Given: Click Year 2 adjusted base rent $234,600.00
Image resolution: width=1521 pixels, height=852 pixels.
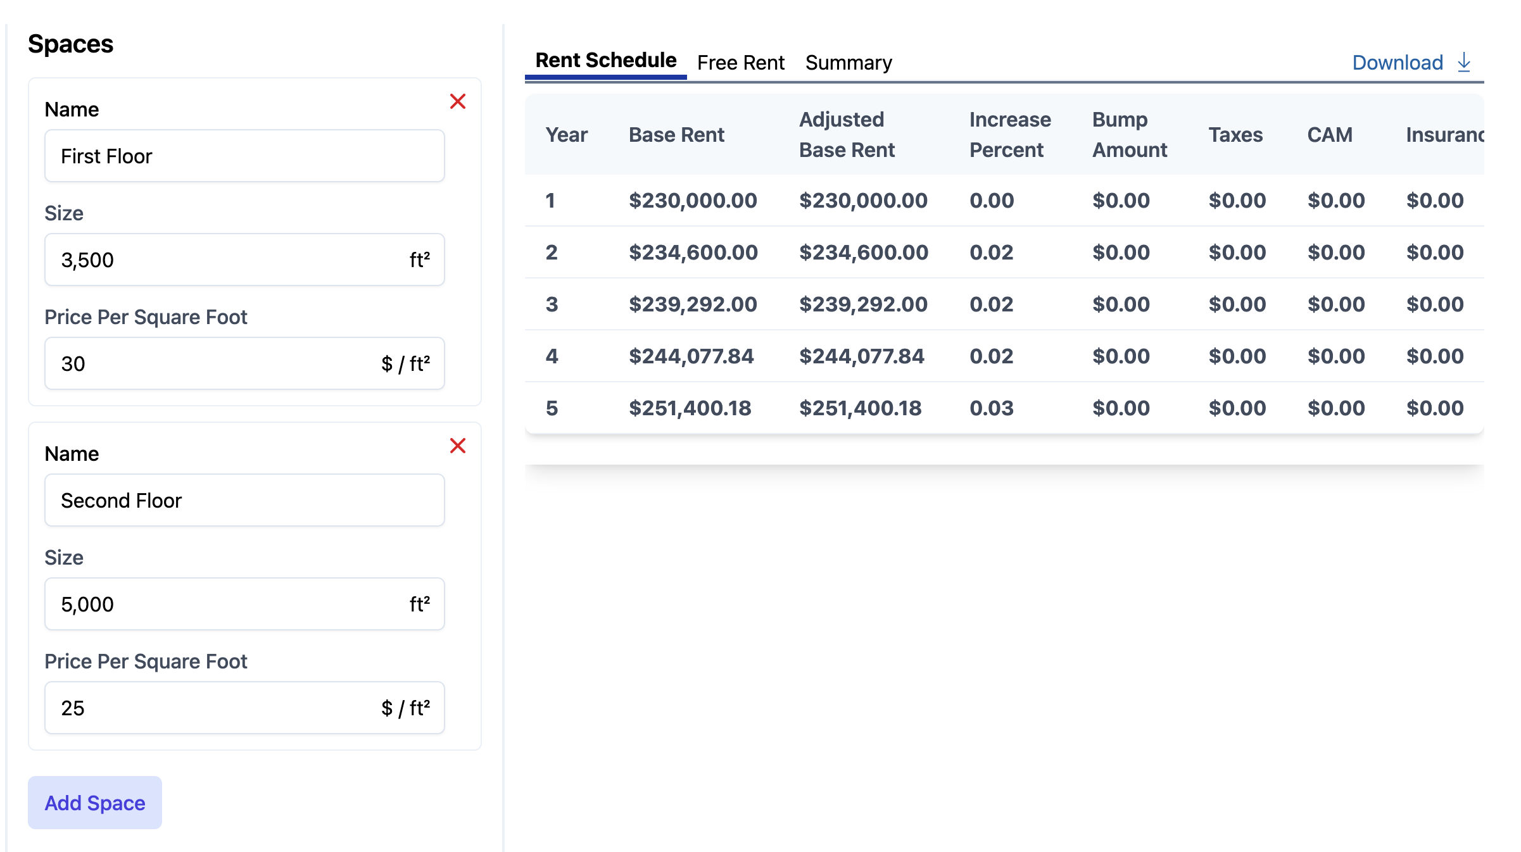Looking at the screenshot, I should coord(863,252).
